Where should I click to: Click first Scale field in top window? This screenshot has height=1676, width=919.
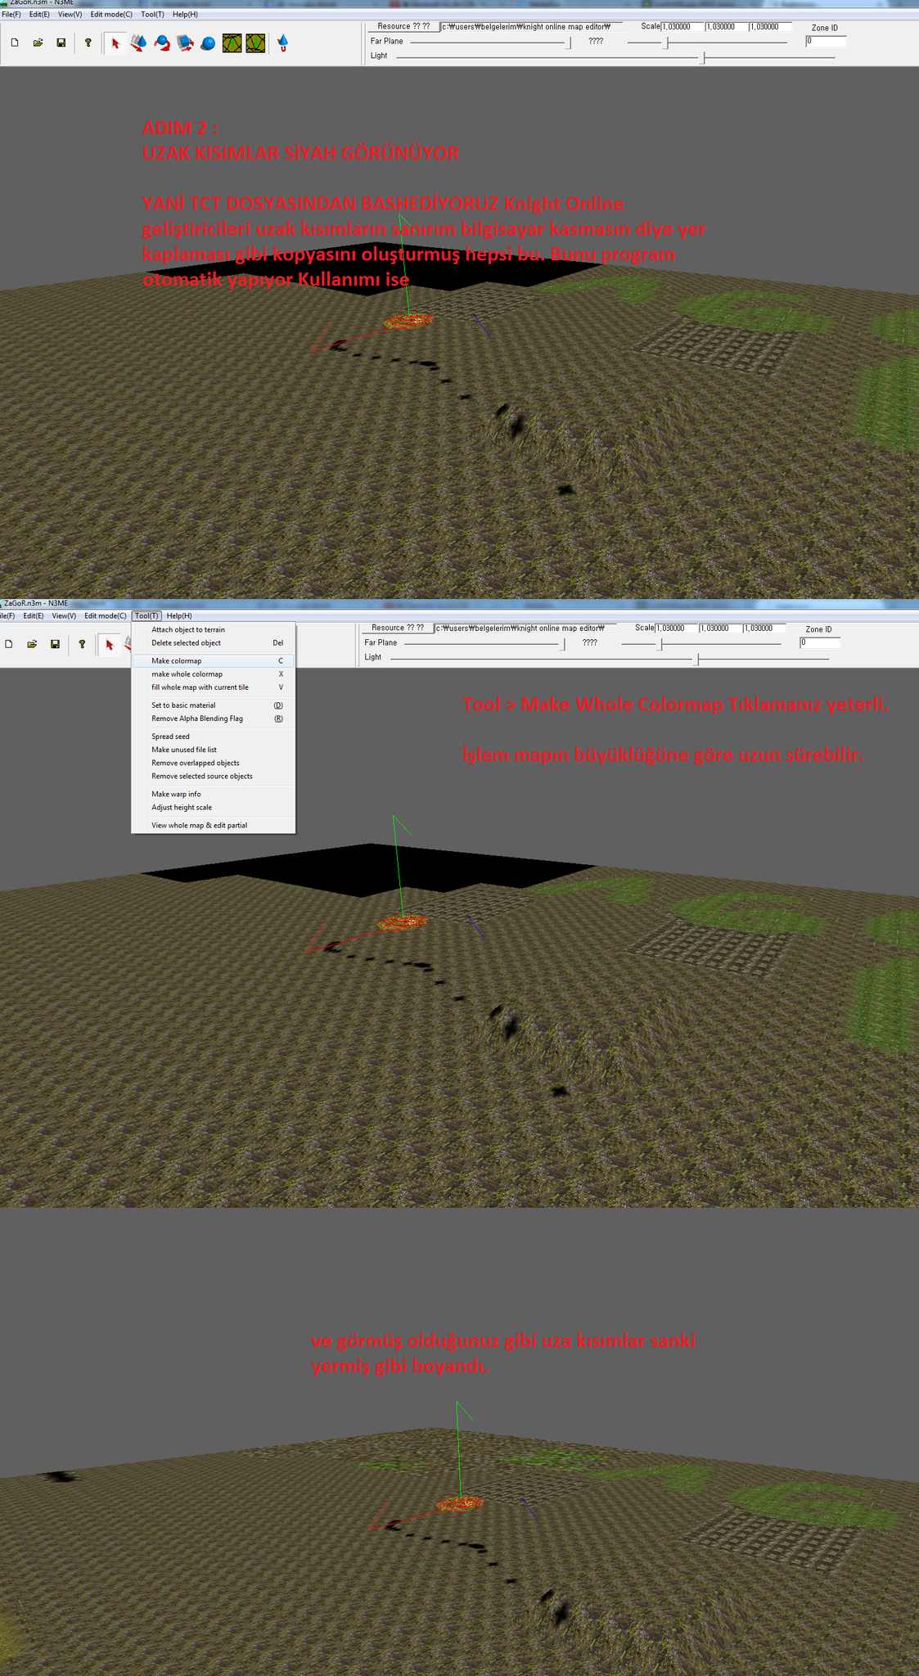coord(682,27)
